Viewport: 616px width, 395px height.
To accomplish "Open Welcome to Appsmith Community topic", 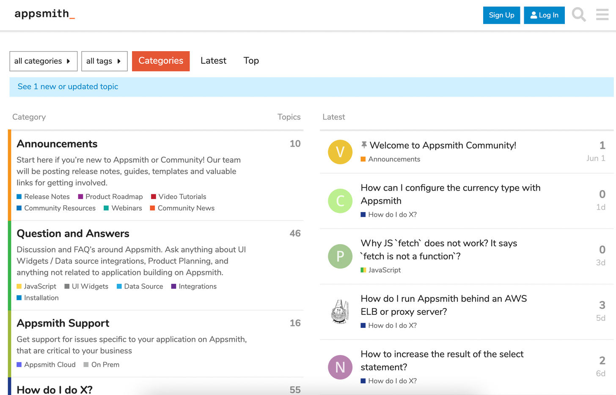I will point(443,145).
